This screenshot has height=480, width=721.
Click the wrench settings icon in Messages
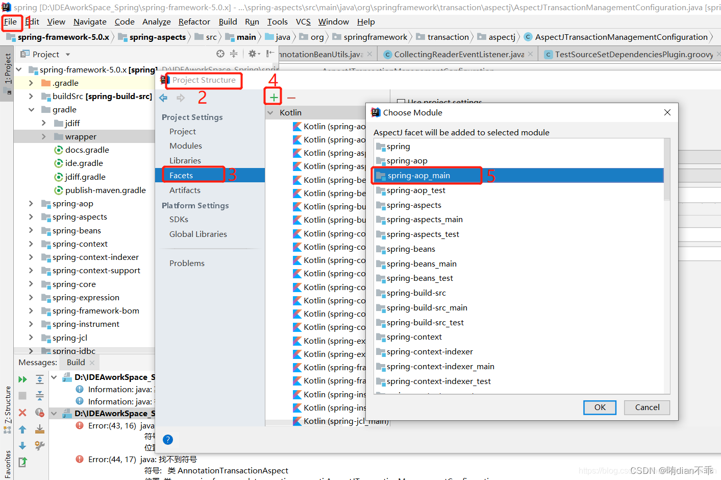[40, 446]
